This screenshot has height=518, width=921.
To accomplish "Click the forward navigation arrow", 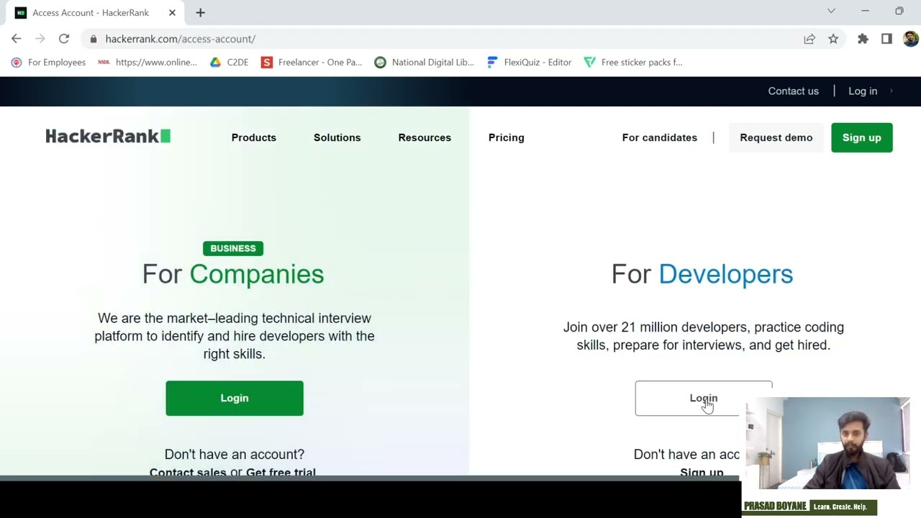I will point(40,39).
